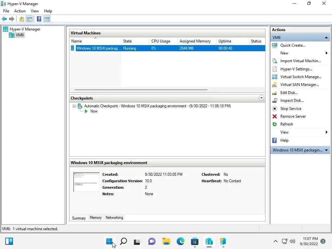Viewport: 332px width, 249px height.
Task: Click the Inspect Disk icon
Action: tap(275, 101)
